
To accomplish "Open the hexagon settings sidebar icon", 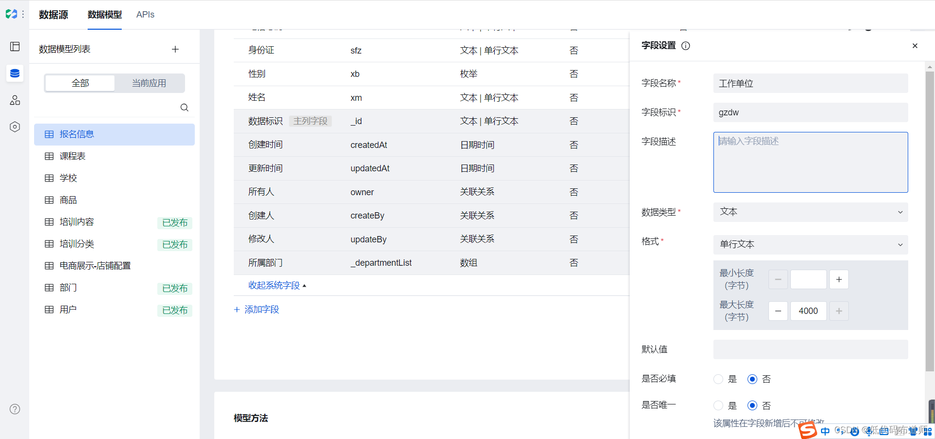I will click(15, 127).
